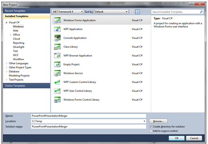The image size is (208, 144).
Task: Collapse the Visual C# tree node
Action: (x=6, y=22)
